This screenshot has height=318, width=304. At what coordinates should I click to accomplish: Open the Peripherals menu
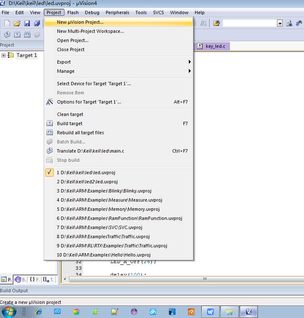[x=117, y=12]
